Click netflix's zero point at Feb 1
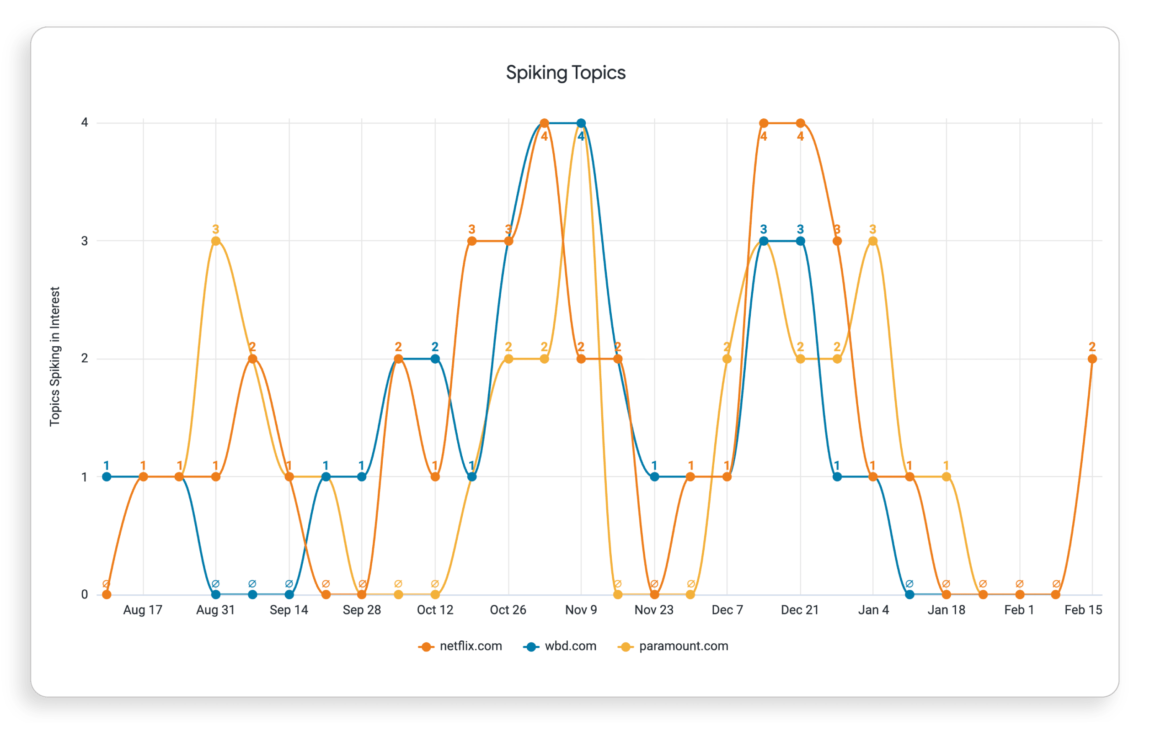This screenshot has height=730, width=1150. (1020, 594)
